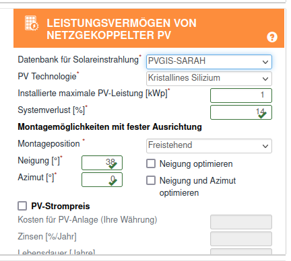Open the Freistehend mounting position dropdown
Image resolution: width=291 pixels, height=261 pixels.
point(209,146)
